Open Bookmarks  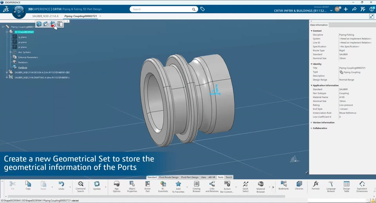pyautogui.click(x=284, y=185)
